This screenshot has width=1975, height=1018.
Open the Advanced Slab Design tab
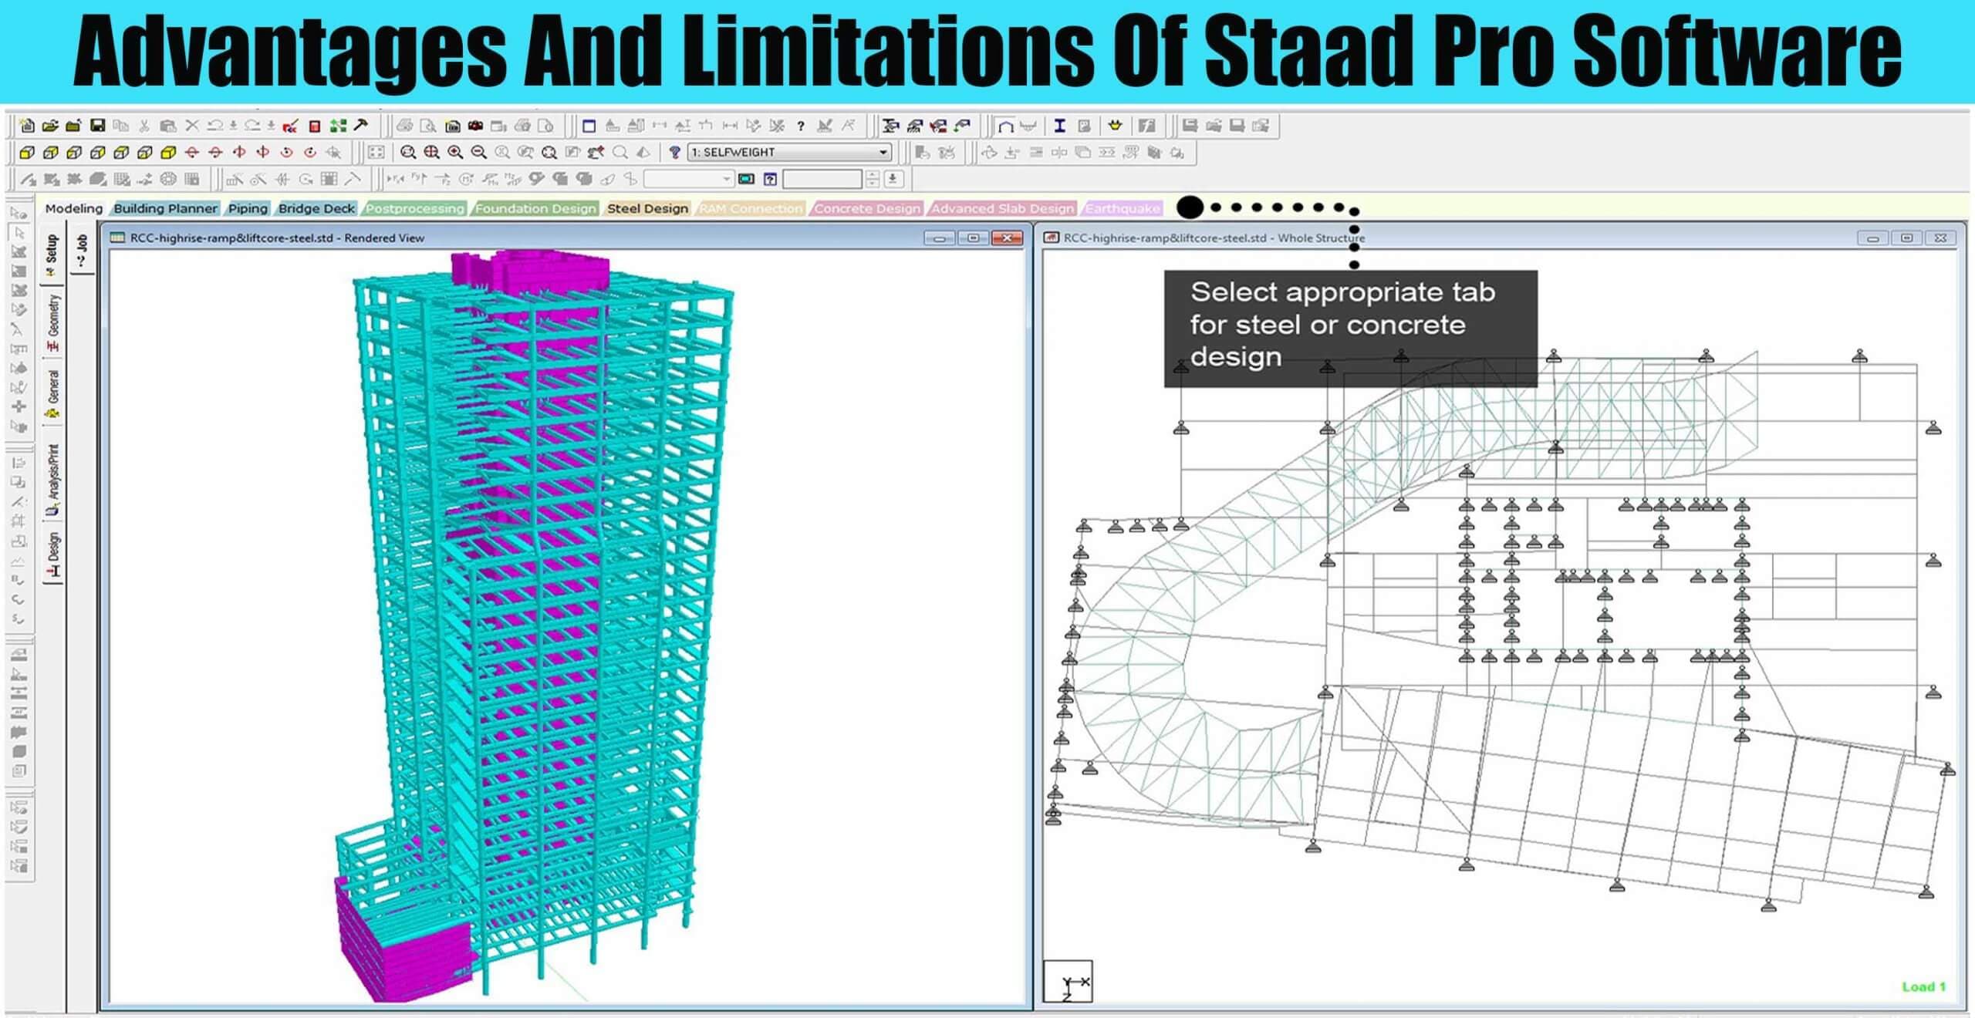(1002, 208)
